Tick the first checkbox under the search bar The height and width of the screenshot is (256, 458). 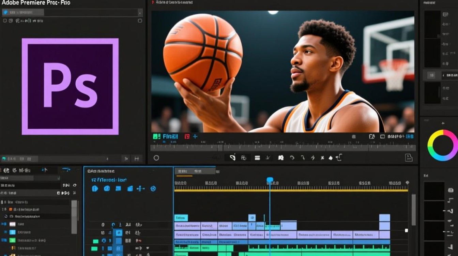5,21
